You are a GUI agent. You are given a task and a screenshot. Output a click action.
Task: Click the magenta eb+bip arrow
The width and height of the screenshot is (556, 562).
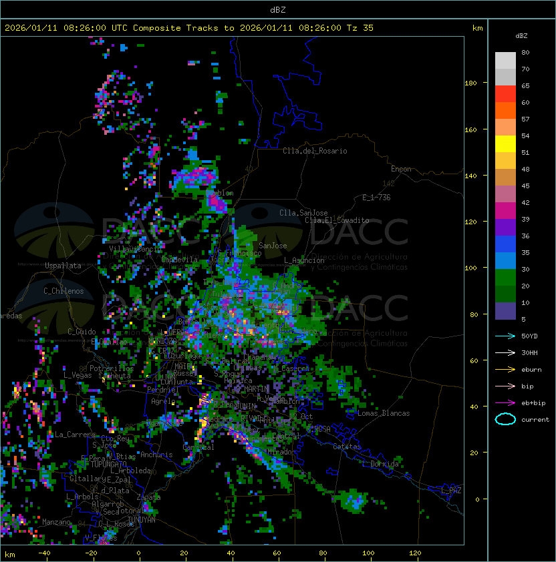pos(505,403)
